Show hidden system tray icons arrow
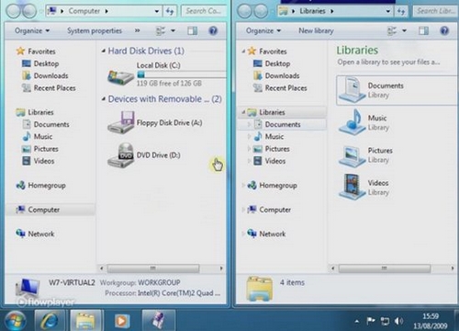Image resolution: width=459 pixels, height=331 pixels. pos(357,321)
